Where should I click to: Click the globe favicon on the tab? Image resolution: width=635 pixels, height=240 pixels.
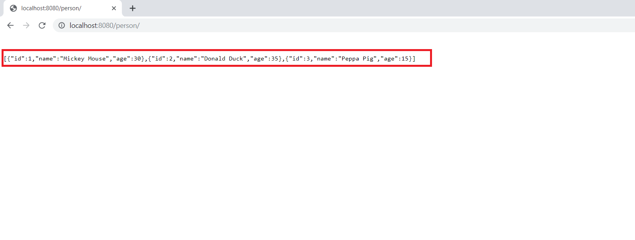(13, 8)
